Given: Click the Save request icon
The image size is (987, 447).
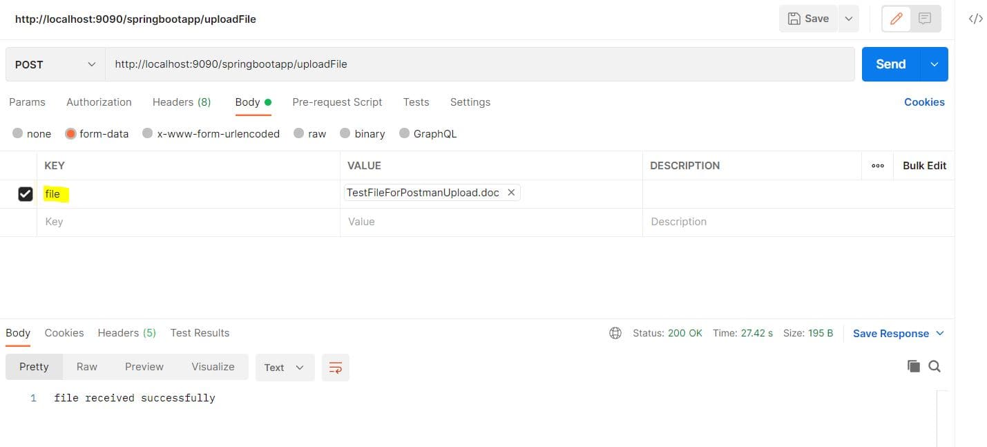Looking at the screenshot, I should (808, 19).
